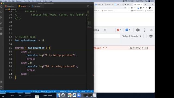The height and width of the screenshot is (98, 174).
Task: Open Spotlight search in macOS menu bar
Action: coord(146,1)
